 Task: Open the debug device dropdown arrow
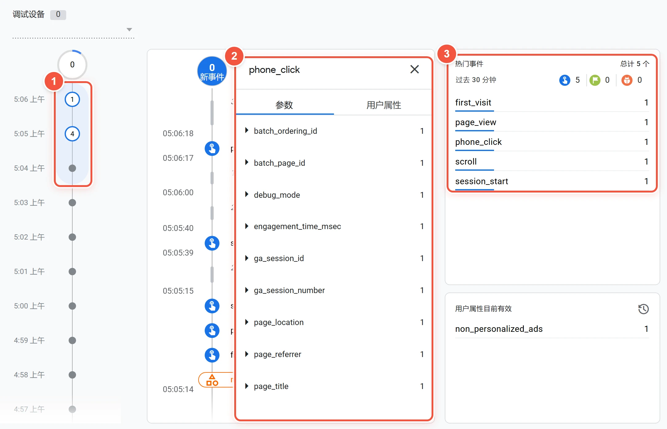click(129, 30)
